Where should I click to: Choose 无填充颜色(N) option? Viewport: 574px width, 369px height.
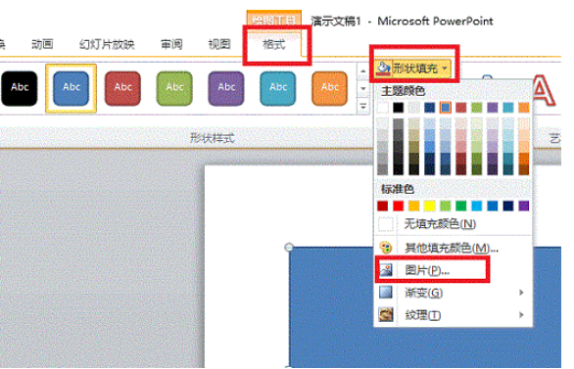[x=454, y=223]
